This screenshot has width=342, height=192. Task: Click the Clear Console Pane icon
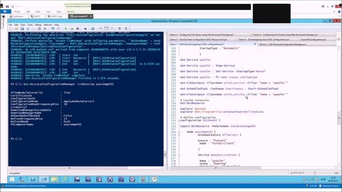tap(45, 29)
